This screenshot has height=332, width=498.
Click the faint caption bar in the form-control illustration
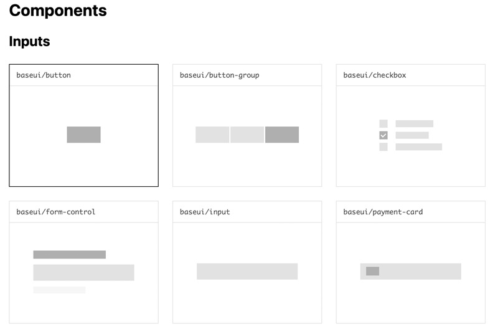pos(59,290)
